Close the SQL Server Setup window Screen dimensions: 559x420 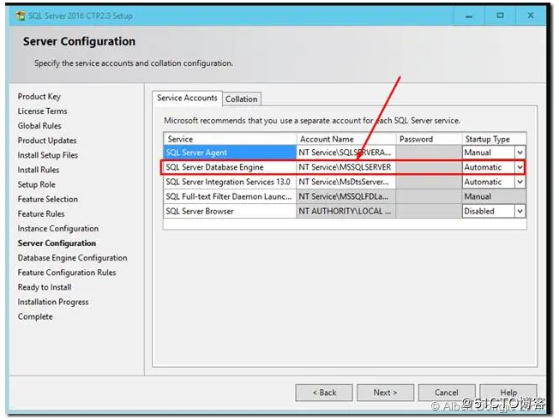(x=531, y=15)
